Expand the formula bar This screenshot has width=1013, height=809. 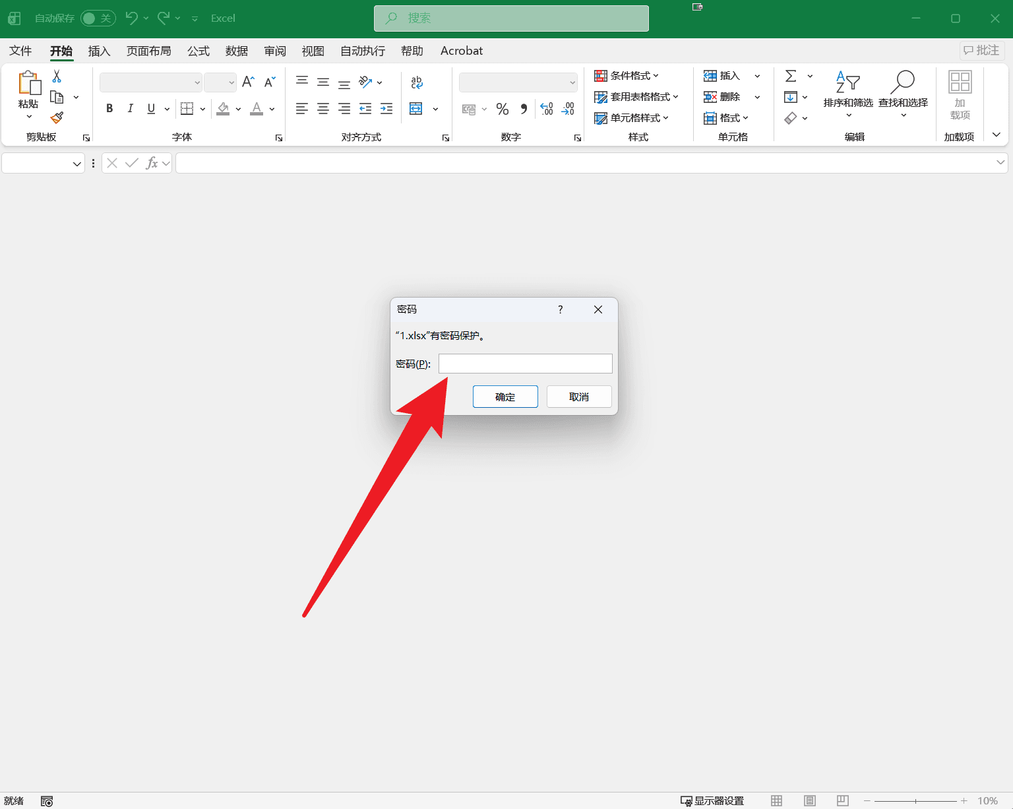[1000, 162]
